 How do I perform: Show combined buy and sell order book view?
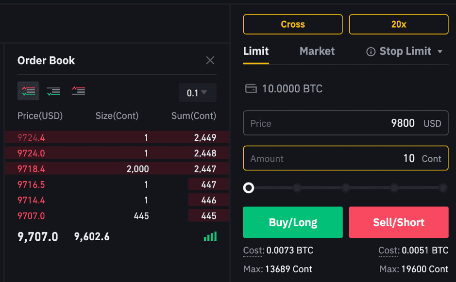click(28, 91)
